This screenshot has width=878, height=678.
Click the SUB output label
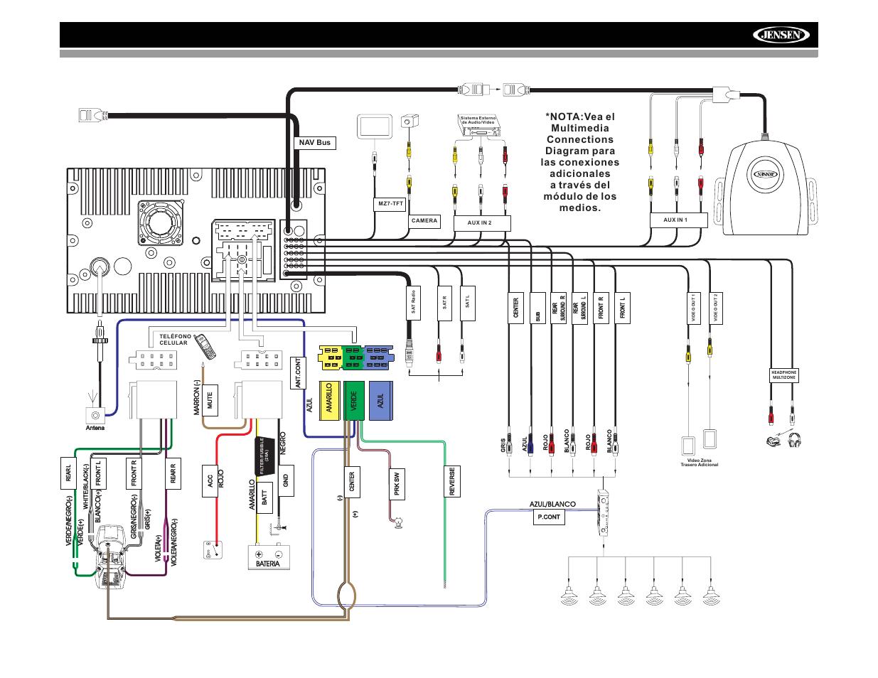coord(538,308)
